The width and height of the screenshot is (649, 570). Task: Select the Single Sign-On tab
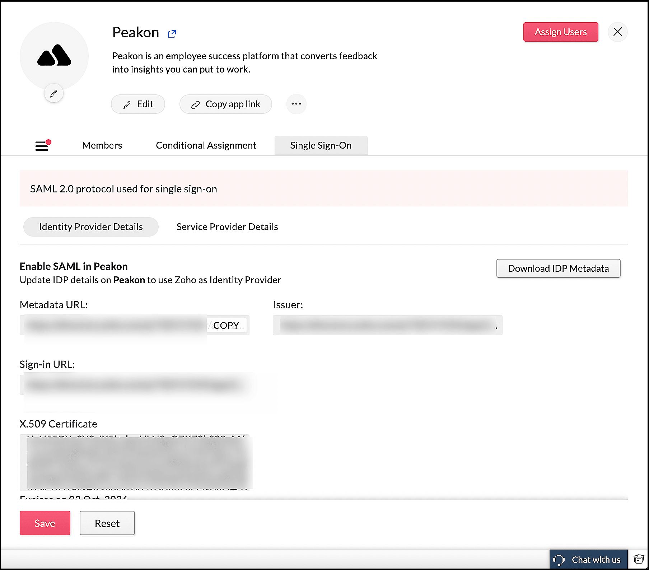(x=321, y=145)
